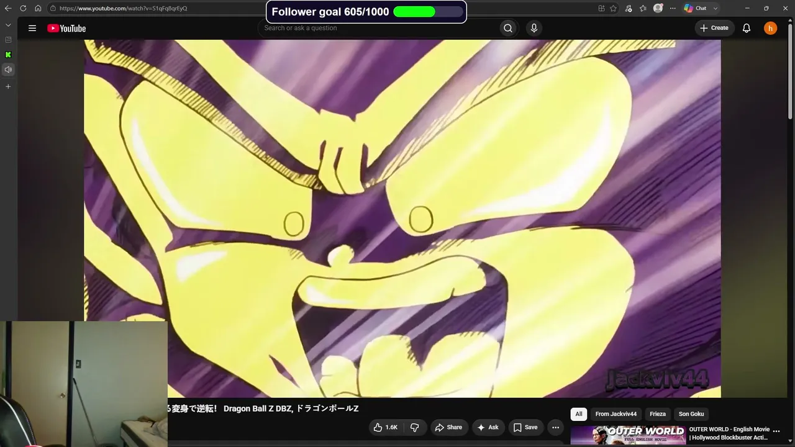The image size is (795, 447).
Task: Open YouTube notifications bell
Action: [747, 28]
